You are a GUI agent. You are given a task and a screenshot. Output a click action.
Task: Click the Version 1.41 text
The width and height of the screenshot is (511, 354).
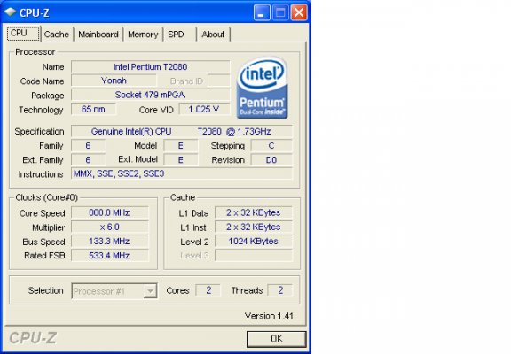click(269, 316)
